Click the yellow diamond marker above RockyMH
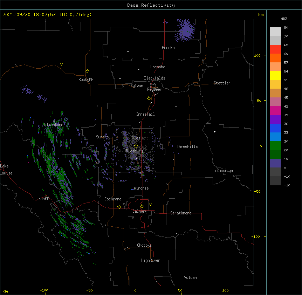 click(87, 71)
